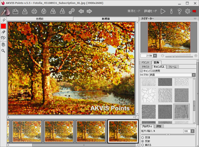Select the guiding stroke brush tool
Viewport: 199px width, 147px height.
click(3, 20)
